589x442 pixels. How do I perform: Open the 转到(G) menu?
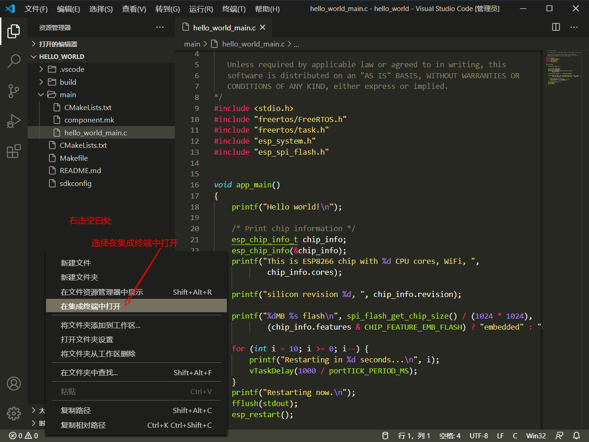point(167,9)
